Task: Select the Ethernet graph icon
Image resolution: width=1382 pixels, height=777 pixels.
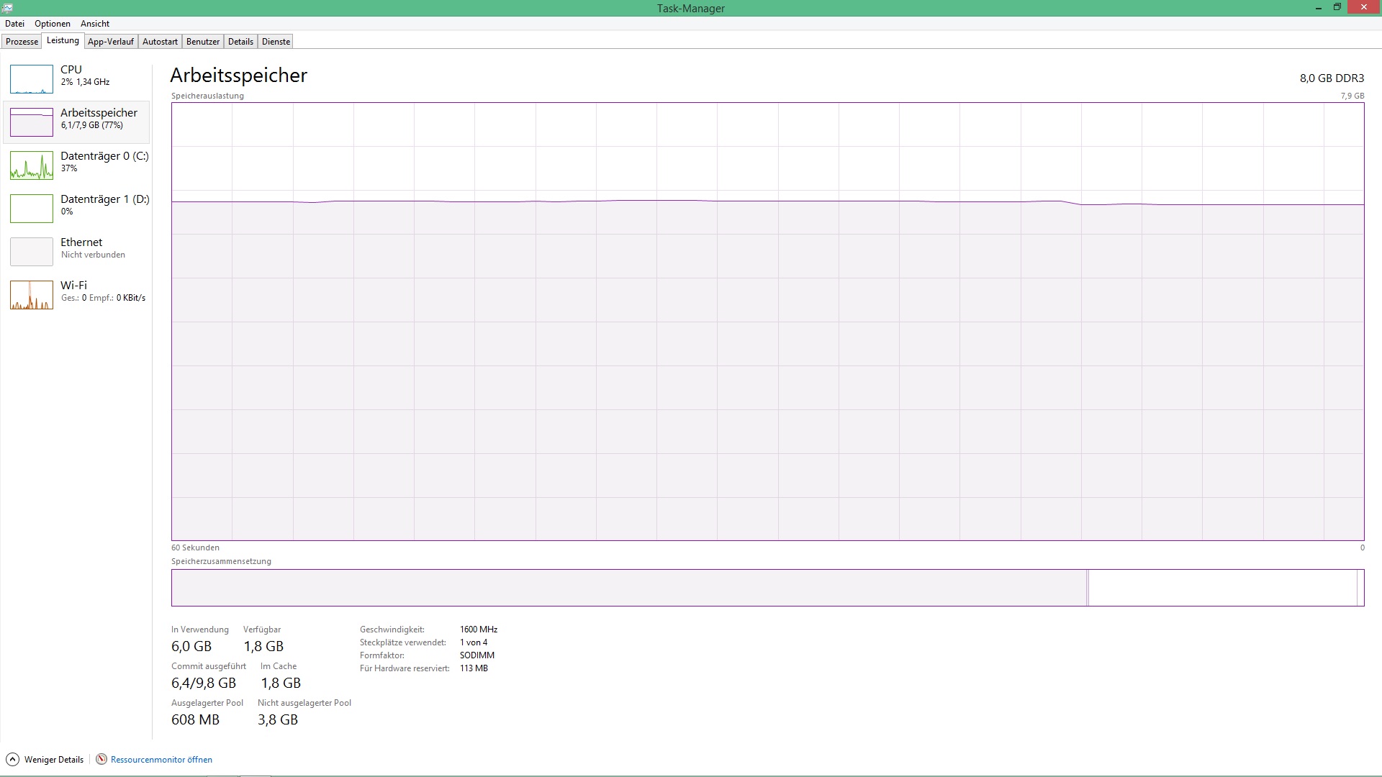Action: coord(32,252)
